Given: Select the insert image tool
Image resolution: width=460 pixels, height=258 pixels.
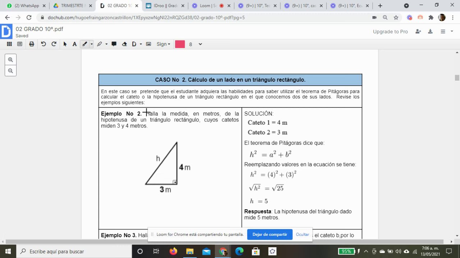Looking at the screenshot, I should pos(148,44).
